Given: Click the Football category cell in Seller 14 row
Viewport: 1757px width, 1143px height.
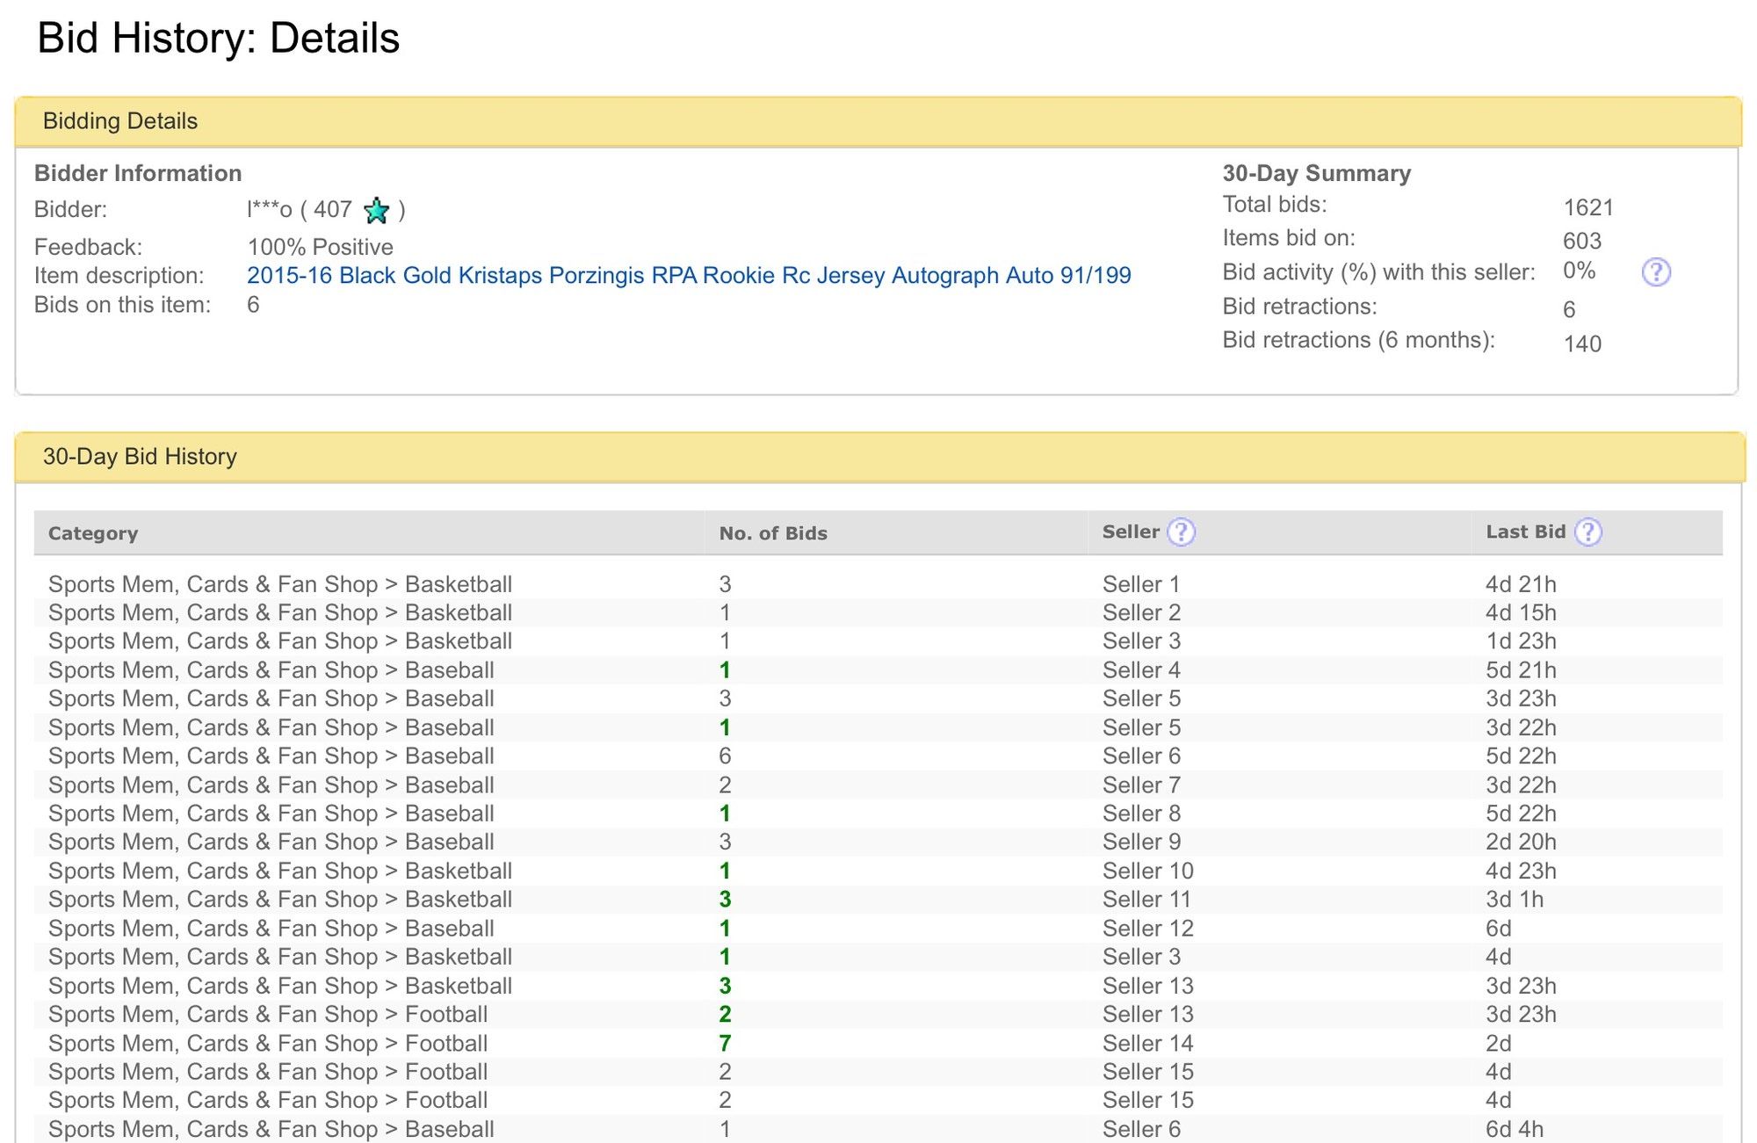Looking at the screenshot, I should tap(268, 1044).
